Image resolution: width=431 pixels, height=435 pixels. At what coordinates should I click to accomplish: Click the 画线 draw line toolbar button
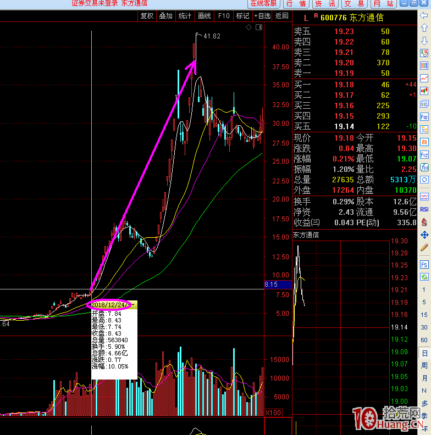pos(204,16)
